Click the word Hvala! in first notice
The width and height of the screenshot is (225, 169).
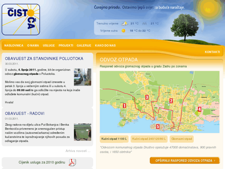tap(9, 102)
